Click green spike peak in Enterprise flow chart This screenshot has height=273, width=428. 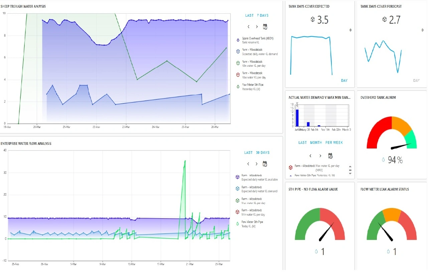click(x=185, y=161)
